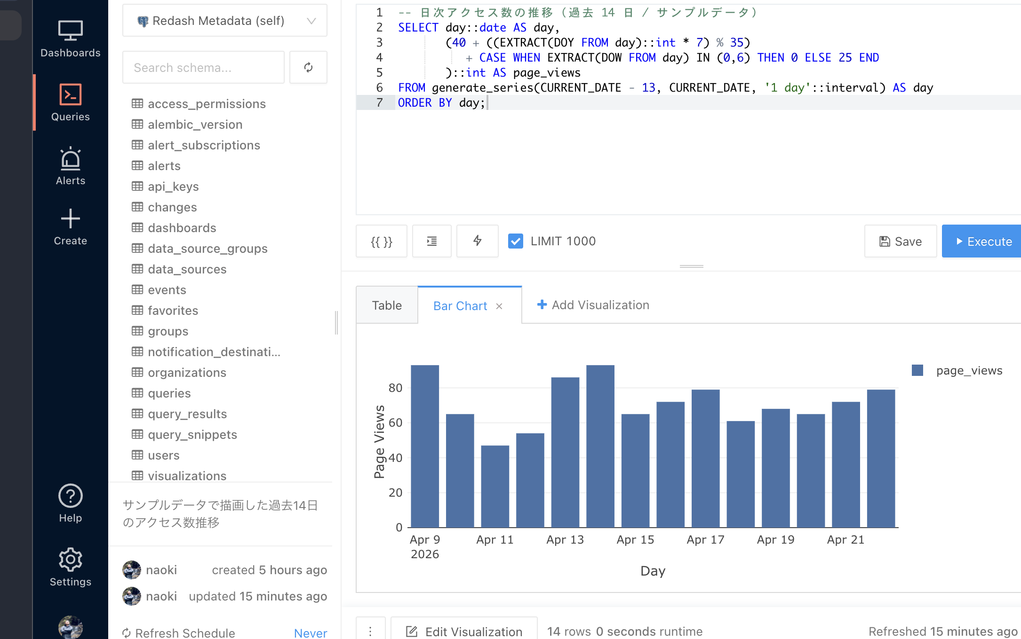1021x639 pixels.
Task: Click the 'Refreshed 15 minutes ago' status
Action: pos(943,631)
